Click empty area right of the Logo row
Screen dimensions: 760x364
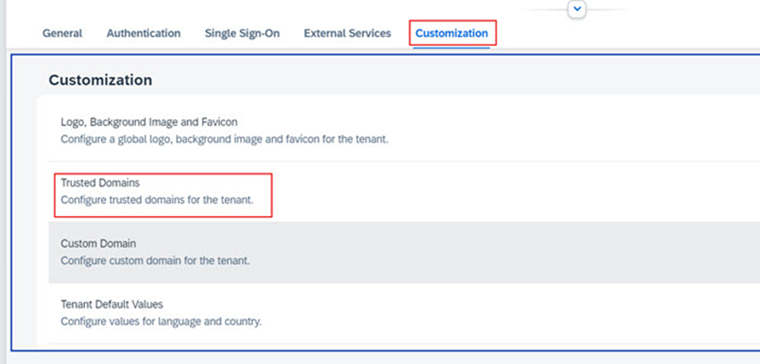(x=563, y=130)
